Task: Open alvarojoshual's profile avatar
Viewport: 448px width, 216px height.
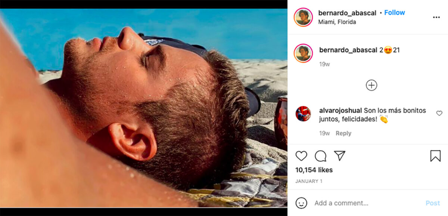Action: 303,114
